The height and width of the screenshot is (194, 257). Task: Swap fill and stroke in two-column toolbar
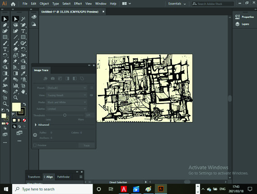point(24,104)
